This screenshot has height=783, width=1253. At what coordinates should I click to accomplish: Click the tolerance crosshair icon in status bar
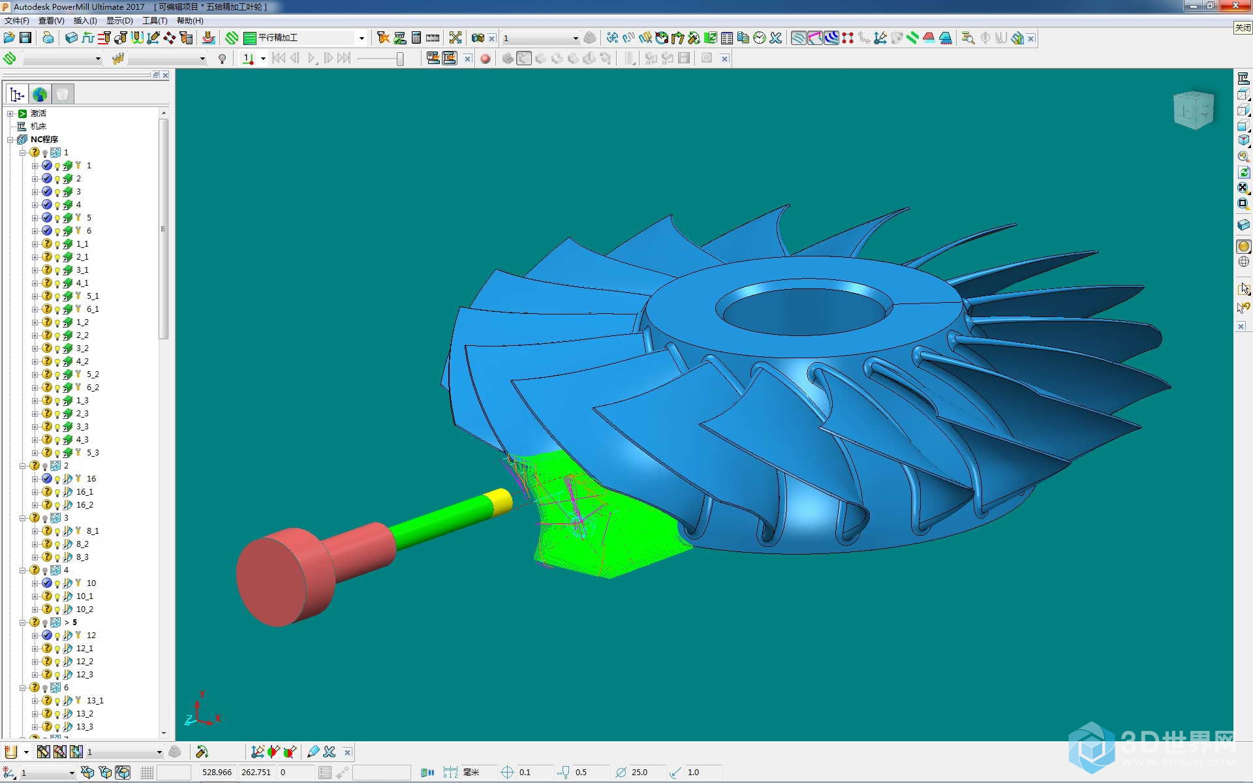pos(507,773)
